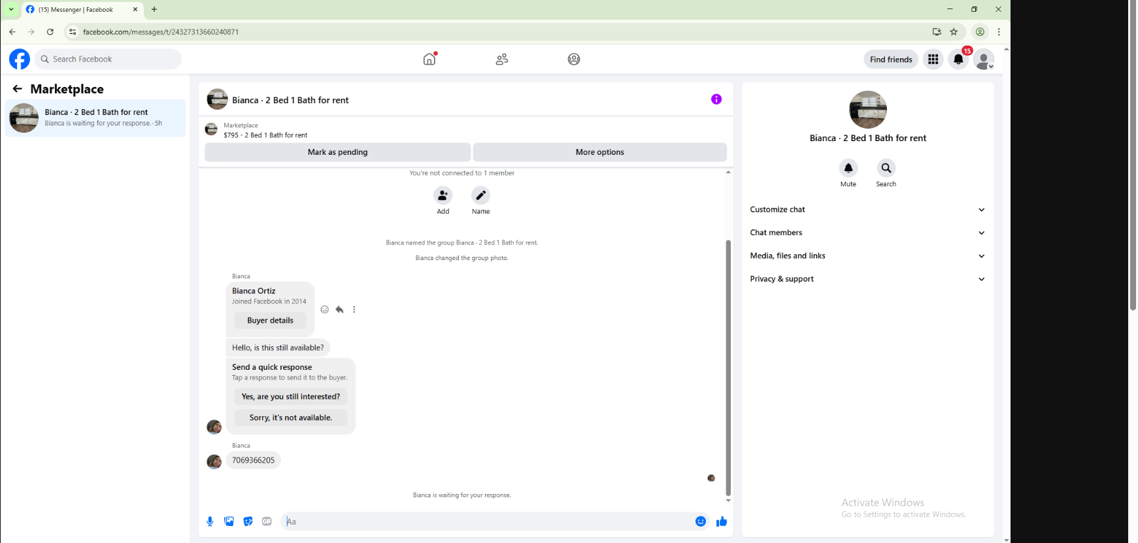This screenshot has width=1138, height=543.
Task: Choose a sticker icon in composer
Action: point(248,521)
